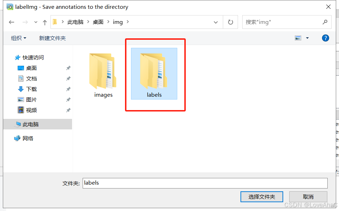Click the search magnifier icon

point(325,22)
